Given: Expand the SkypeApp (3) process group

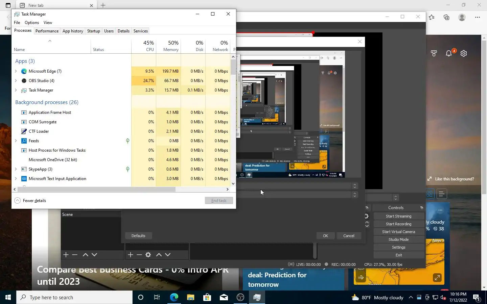Looking at the screenshot, I should (x=16, y=169).
